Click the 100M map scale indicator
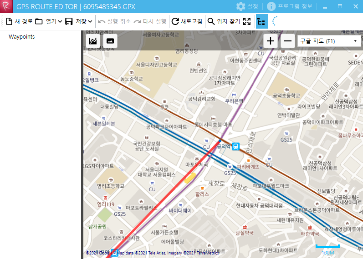This screenshot has width=363, height=259. (x=328, y=250)
